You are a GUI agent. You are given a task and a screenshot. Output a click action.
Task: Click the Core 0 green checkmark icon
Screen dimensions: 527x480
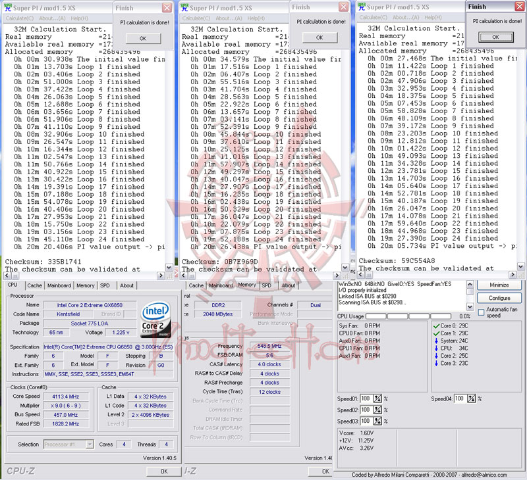tap(436, 325)
